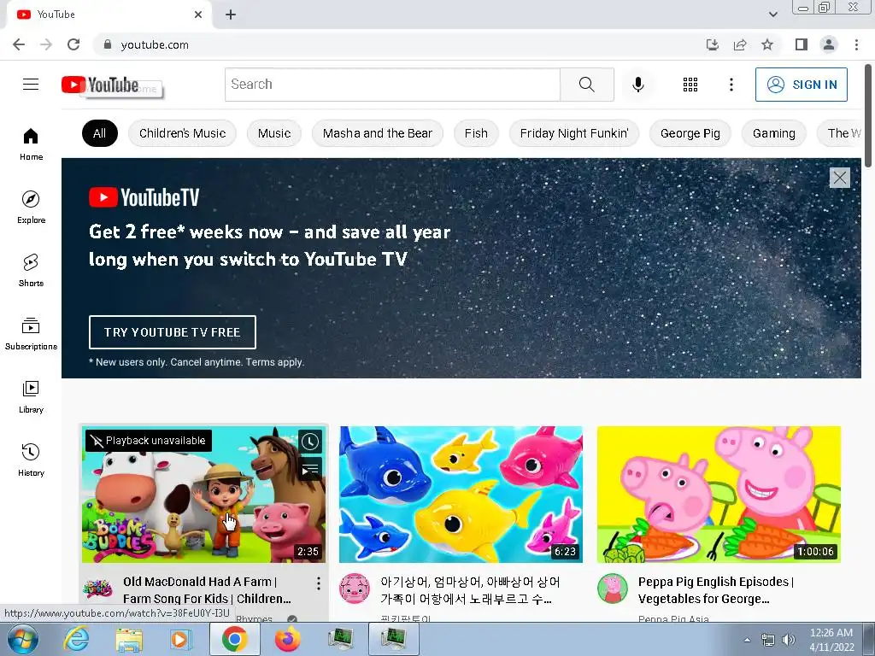Click the YouTube logo
The height and width of the screenshot is (656, 875).
click(100, 85)
